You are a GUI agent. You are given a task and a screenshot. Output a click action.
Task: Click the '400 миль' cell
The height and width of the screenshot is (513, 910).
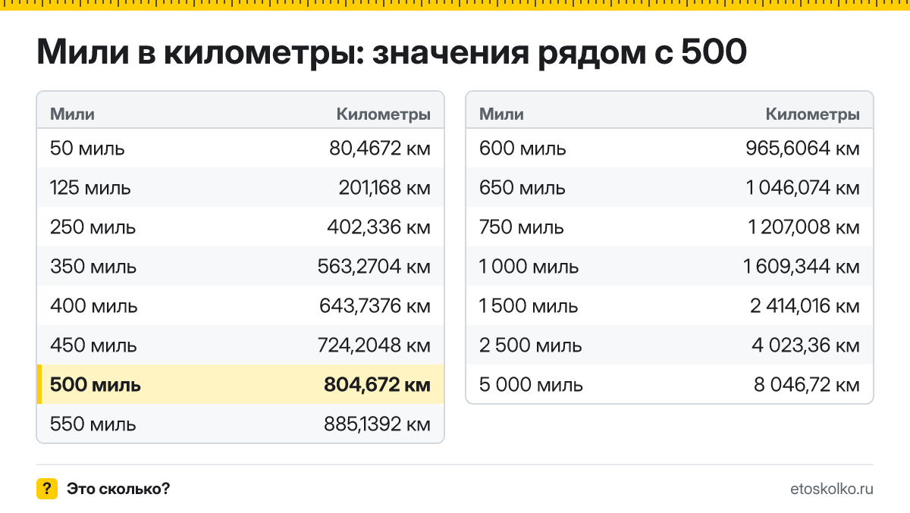[x=94, y=305]
